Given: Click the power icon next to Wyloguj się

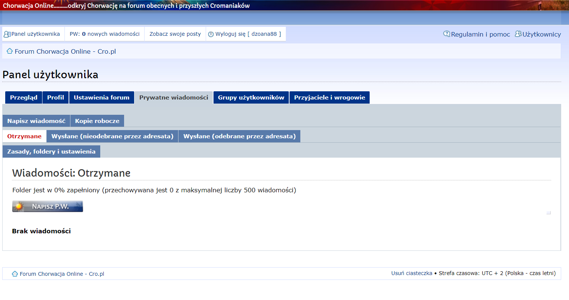Looking at the screenshot, I should (211, 34).
